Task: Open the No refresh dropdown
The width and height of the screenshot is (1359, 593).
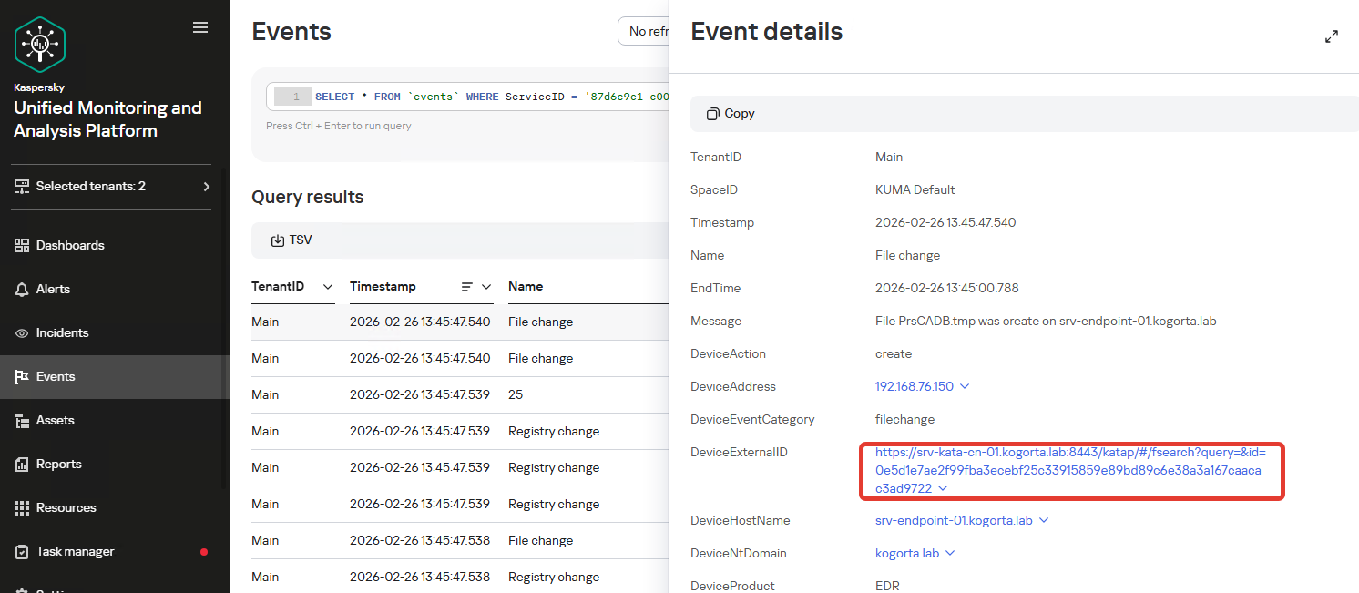Action: [643, 31]
